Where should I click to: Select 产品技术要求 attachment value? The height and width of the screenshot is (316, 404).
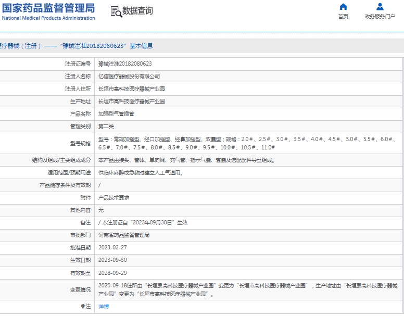pos(113,197)
